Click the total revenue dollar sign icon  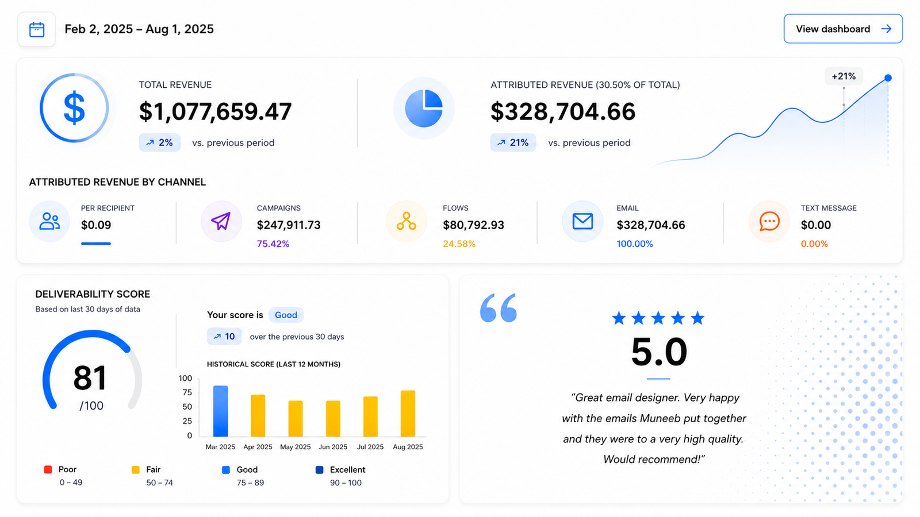point(74,108)
